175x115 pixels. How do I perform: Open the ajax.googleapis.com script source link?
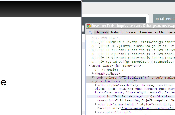coord(148,108)
